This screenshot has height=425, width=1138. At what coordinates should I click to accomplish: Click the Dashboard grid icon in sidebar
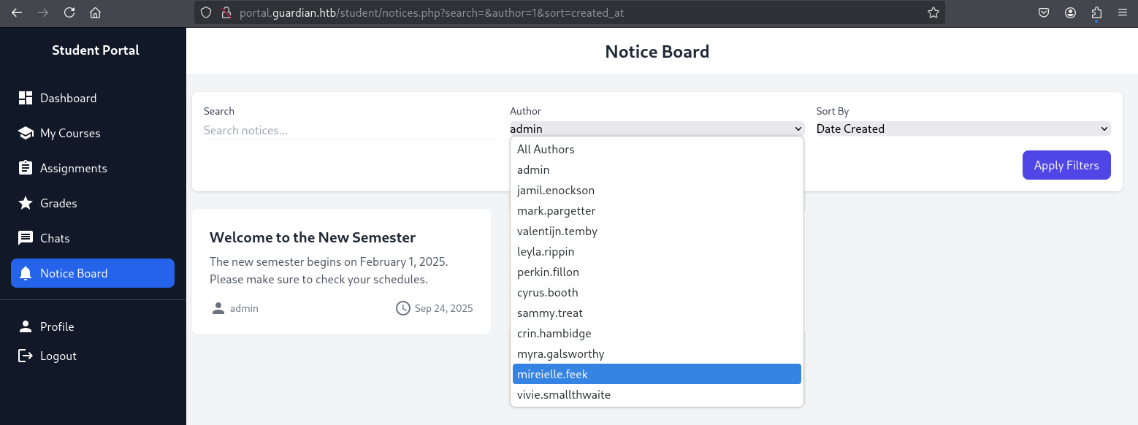pyautogui.click(x=26, y=98)
